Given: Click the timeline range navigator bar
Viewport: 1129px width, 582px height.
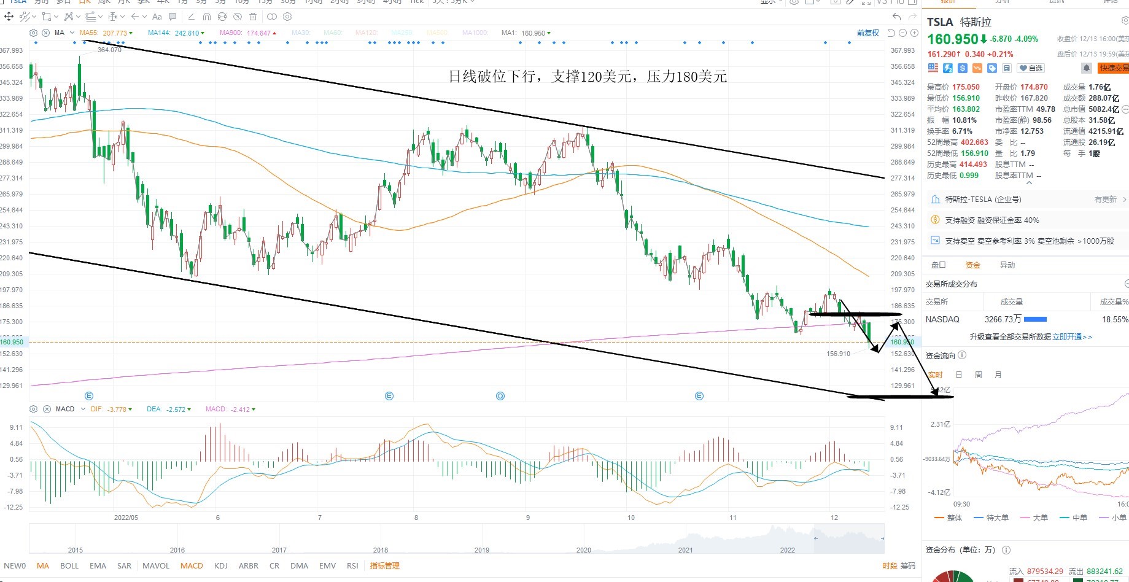Looking at the screenshot, I should click(457, 539).
